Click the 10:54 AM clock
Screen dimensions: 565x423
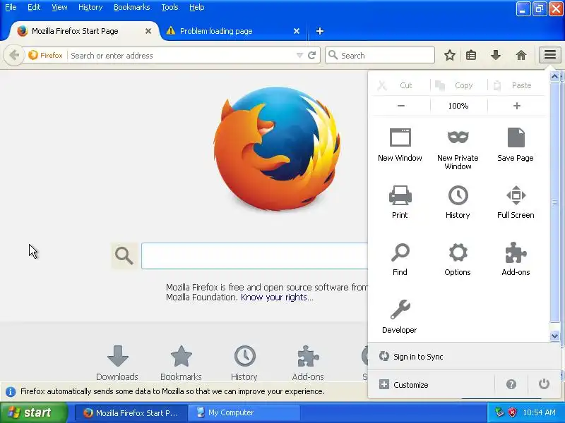click(539, 412)
